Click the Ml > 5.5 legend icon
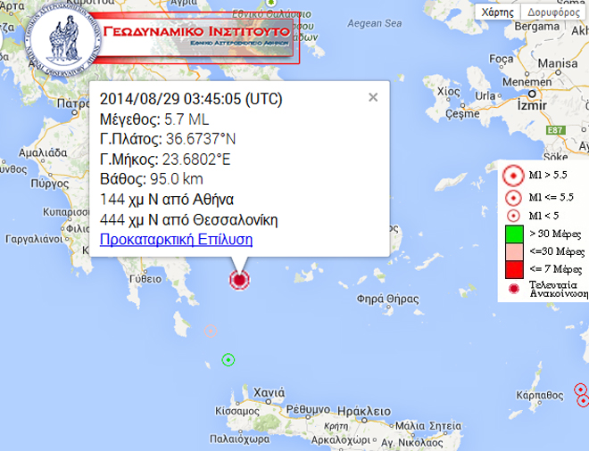589x451 pixels. click(x=513, y=176)
